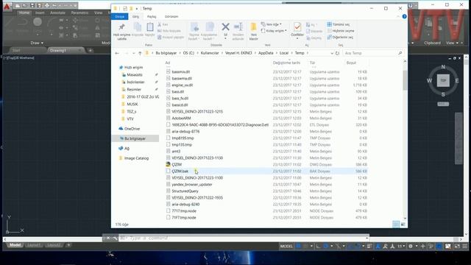The width and height of the screenshot is (471, 265).
Task: Open the Home tab in AutoCAD
Action: point(24,13)
